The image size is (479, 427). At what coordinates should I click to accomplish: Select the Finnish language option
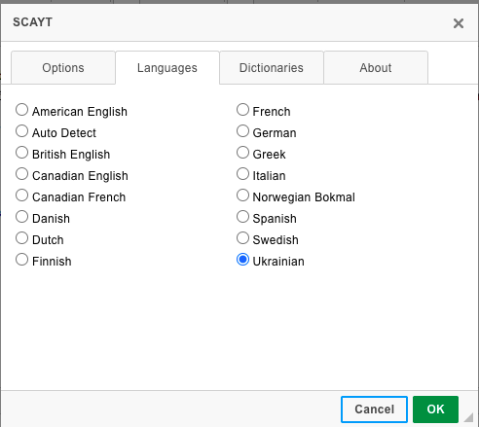click(21, 260)
